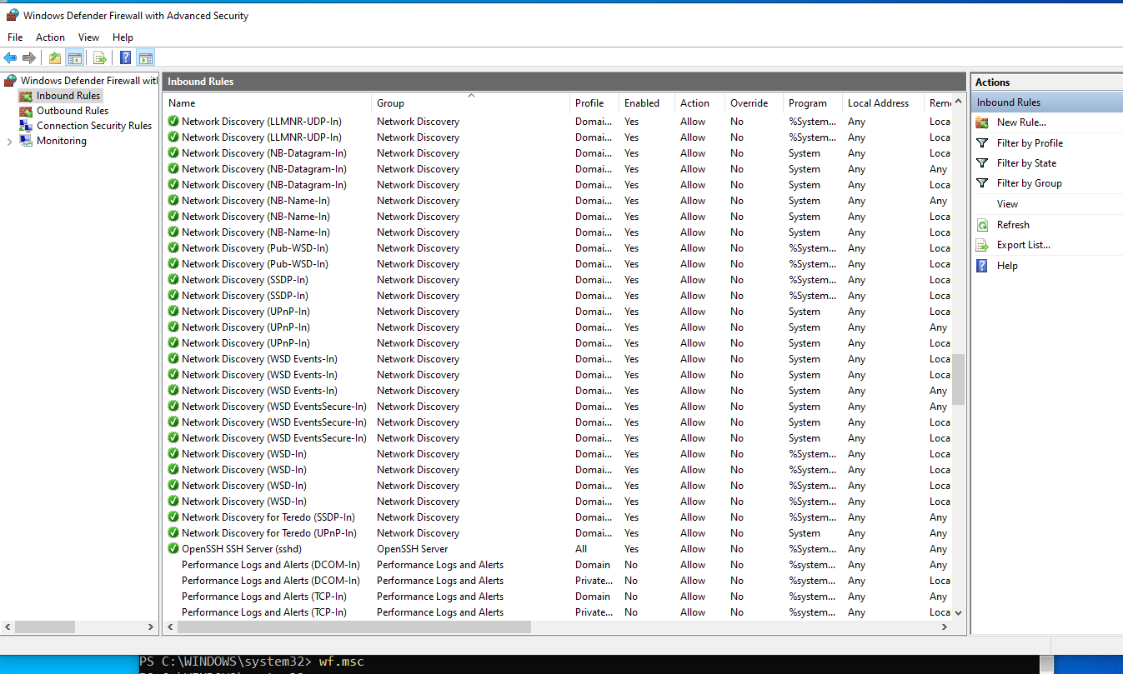Click the funnel icon beside Filter by Profile
The width and height of the screenshot is (1123, 674).
(982, 143)
